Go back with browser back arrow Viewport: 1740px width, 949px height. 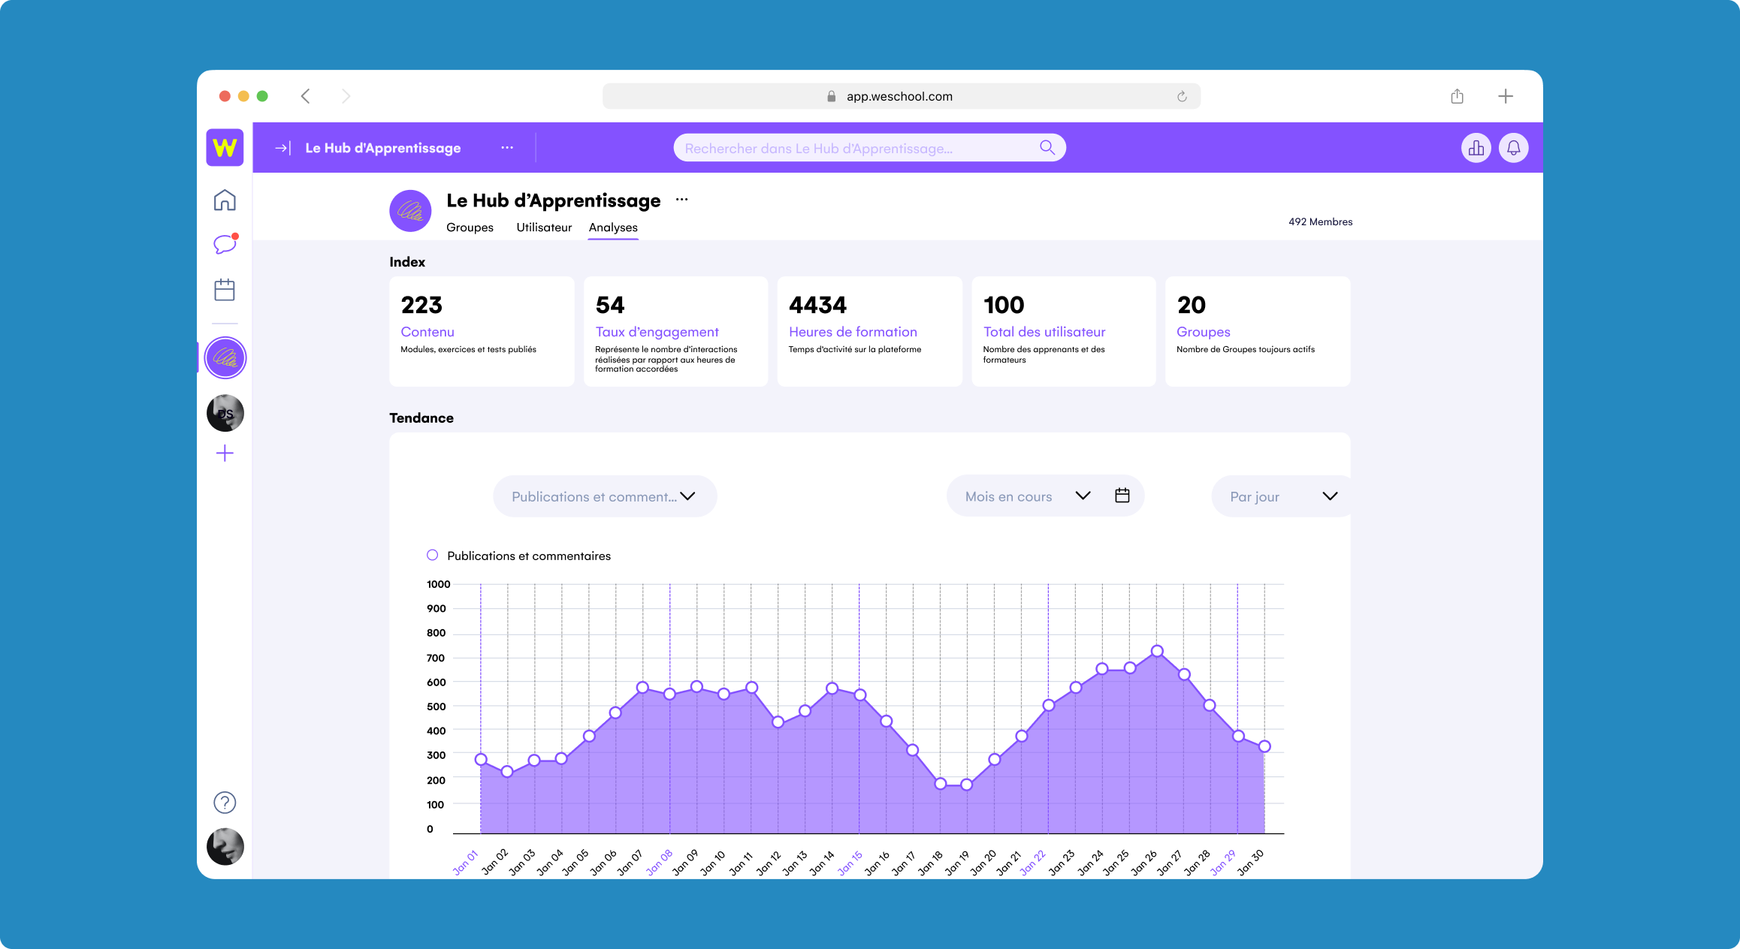306,96
